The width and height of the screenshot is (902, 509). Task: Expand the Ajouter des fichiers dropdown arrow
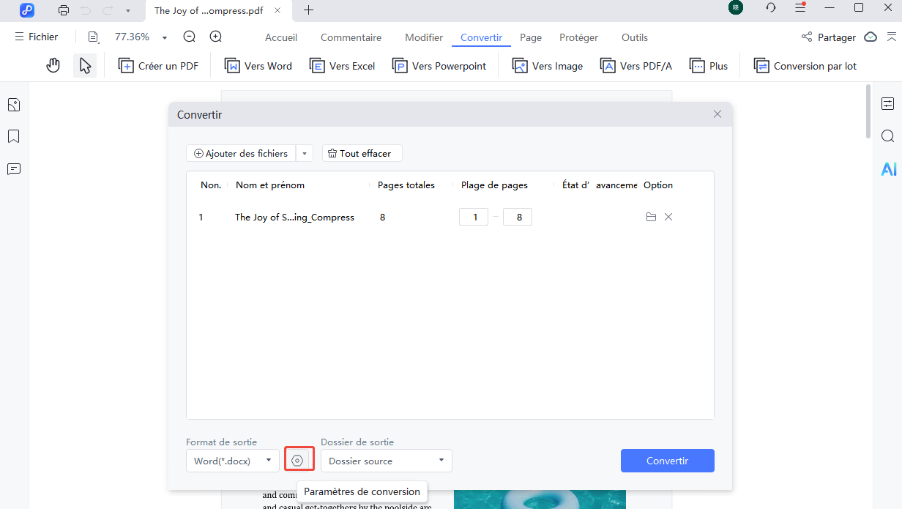tap(305, 153)
